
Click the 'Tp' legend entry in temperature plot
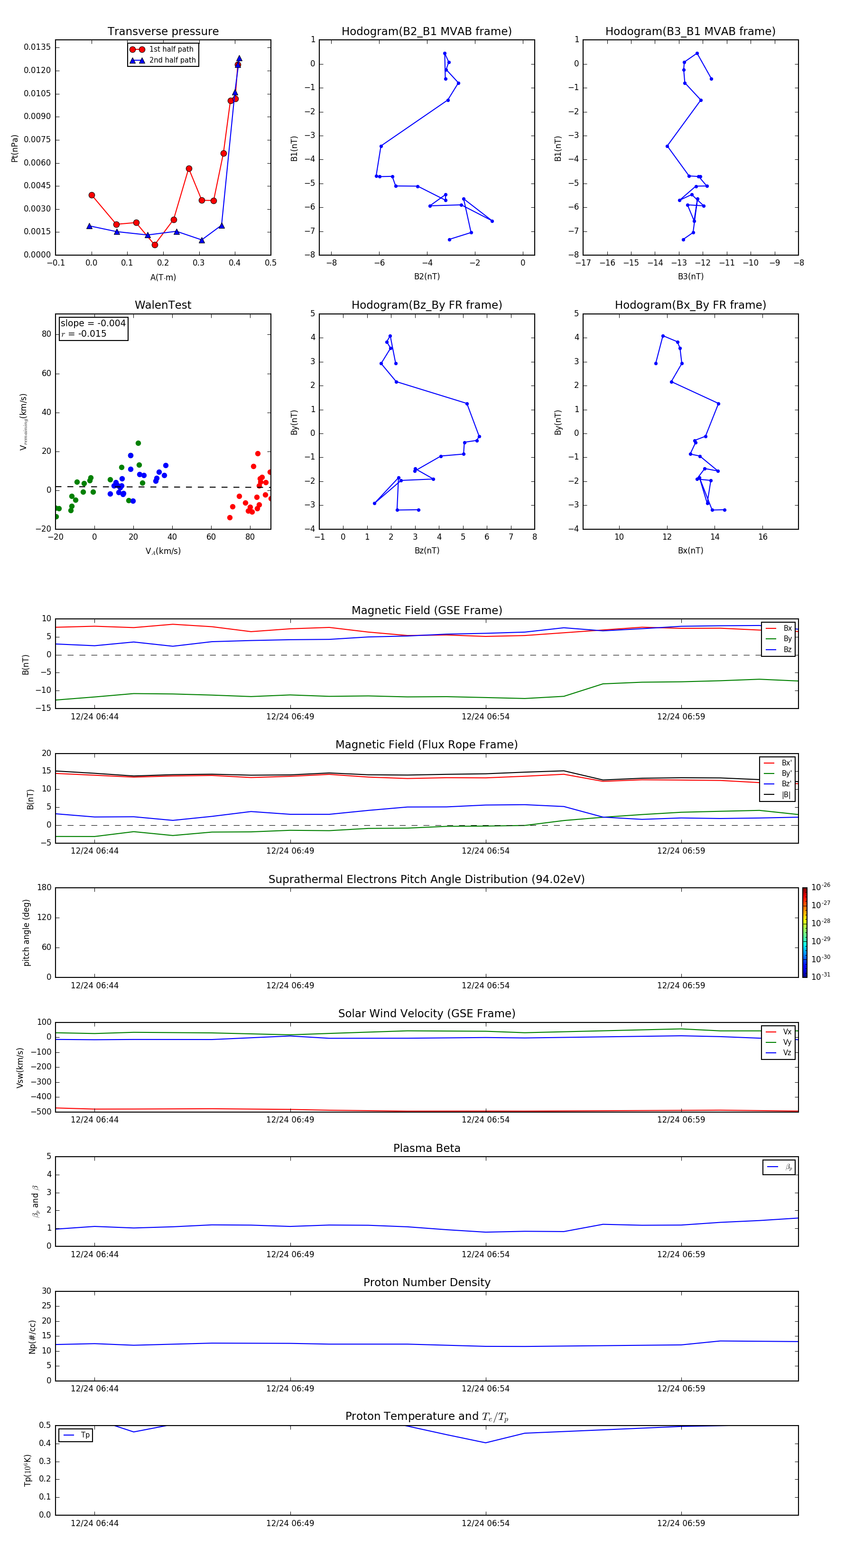pyautogui.click(x=76, y=1435)
